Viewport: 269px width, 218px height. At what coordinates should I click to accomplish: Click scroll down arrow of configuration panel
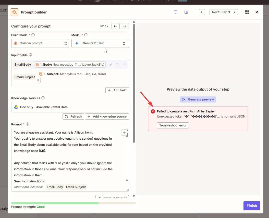[x=134, y=196]
